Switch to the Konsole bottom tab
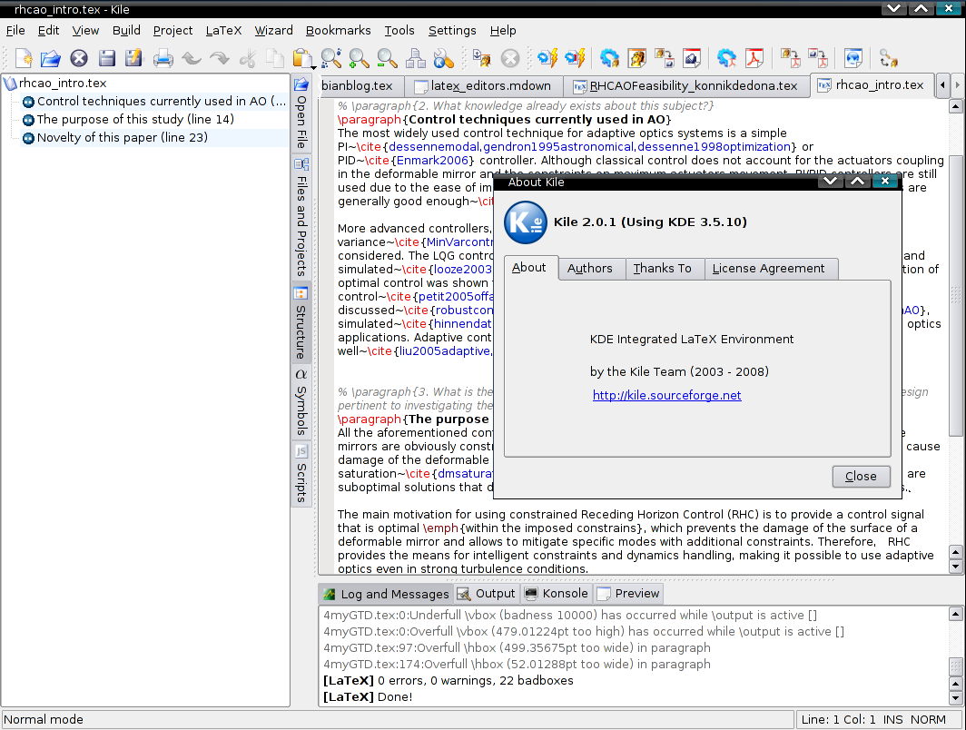The image size is (966, 730). [557, 593]
